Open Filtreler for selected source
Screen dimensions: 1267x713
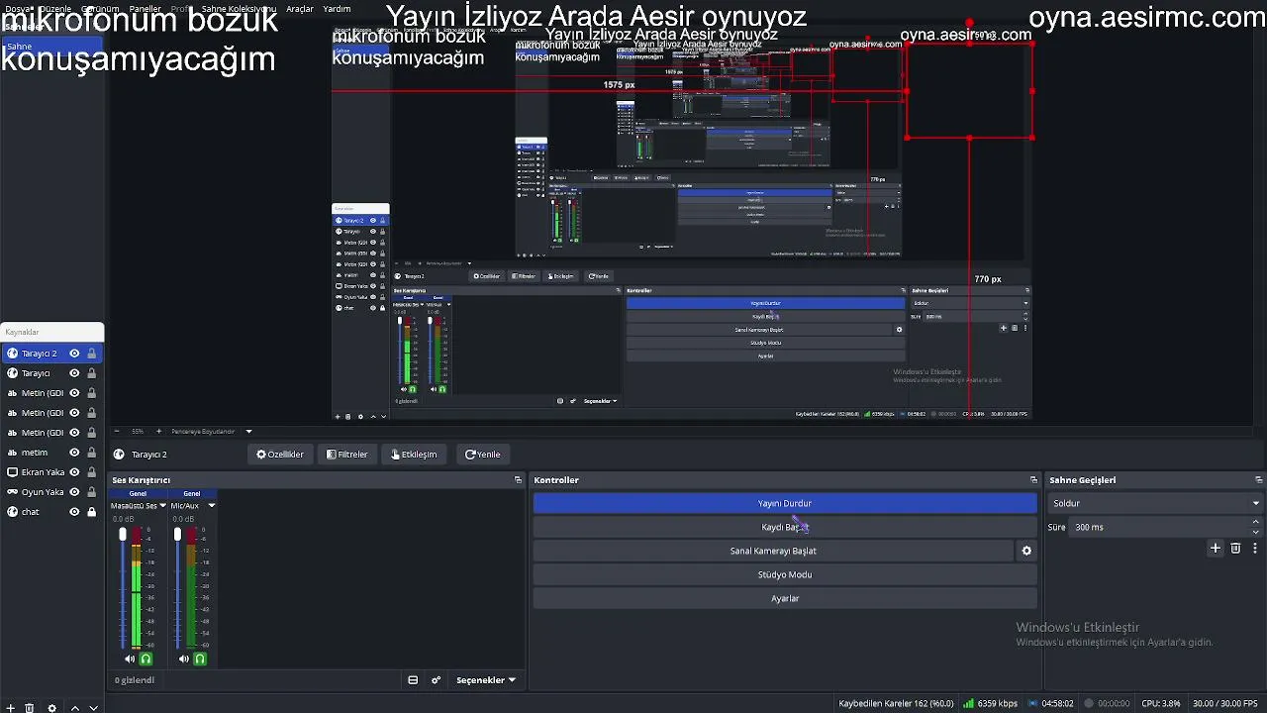[346, 455]
